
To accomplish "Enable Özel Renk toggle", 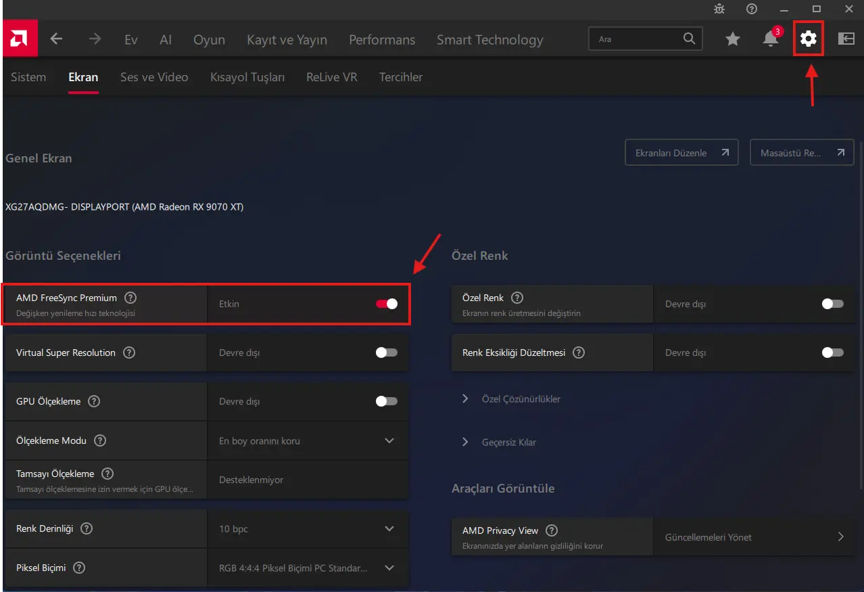I will point(833,304).
